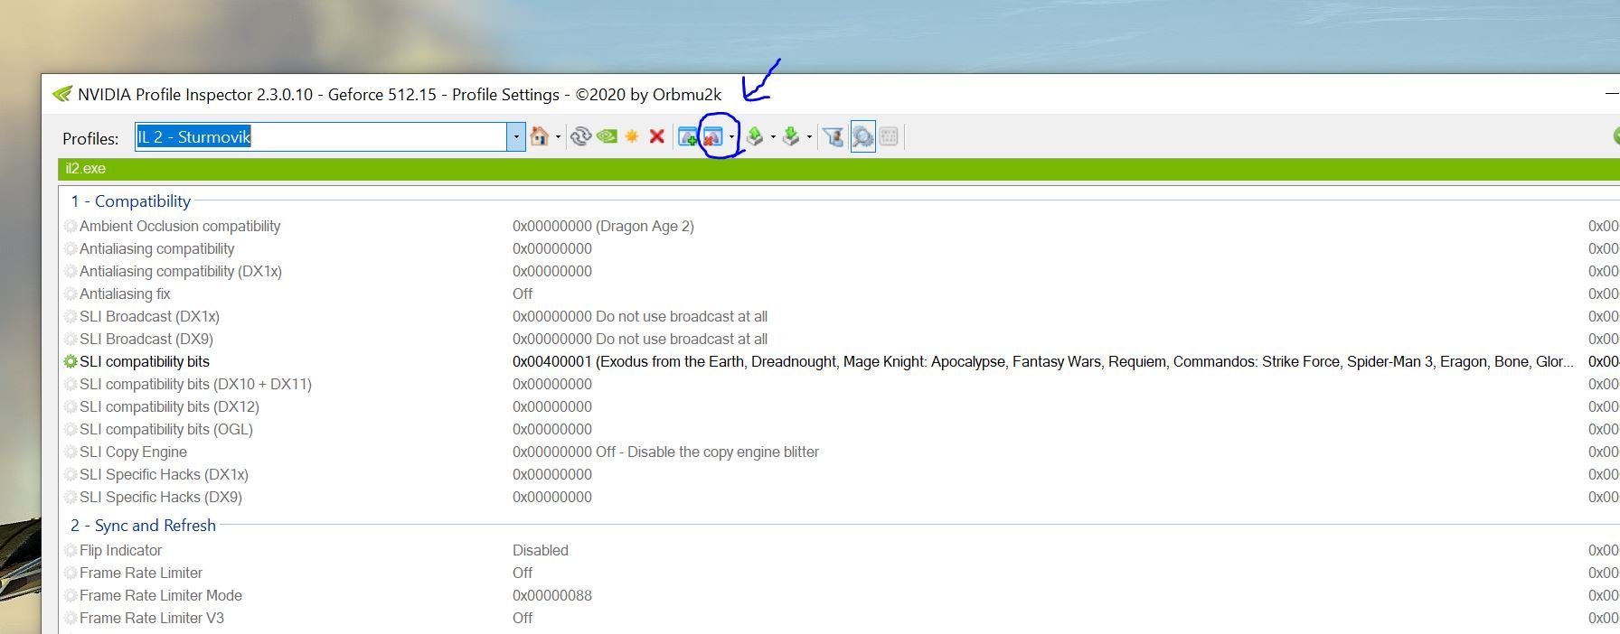This screenshot has height=634, width=1620.
Task: Select the SLI Broadcast (DX9) setting
Action: [x=146, y=339]
